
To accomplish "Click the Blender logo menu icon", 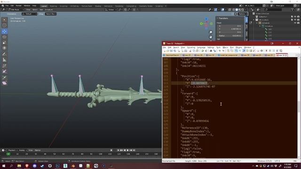I will pyautogui.click(x=3, y=6).
